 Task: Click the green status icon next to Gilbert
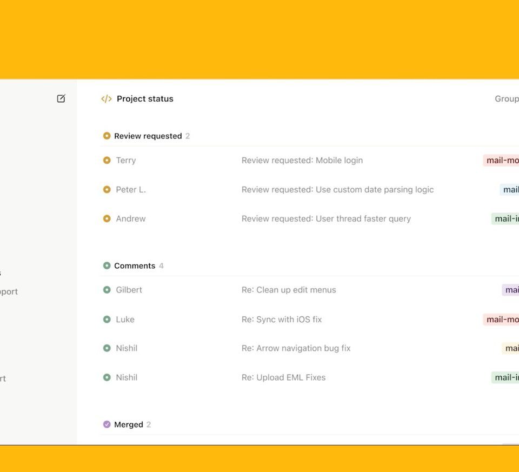pyautogui.click(x=107, y=290)
